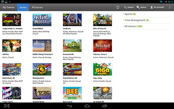This screenshot has width=174, height=109.
Task: Select the Home tab
Action: pyautogui.click(x=23, y=7)
